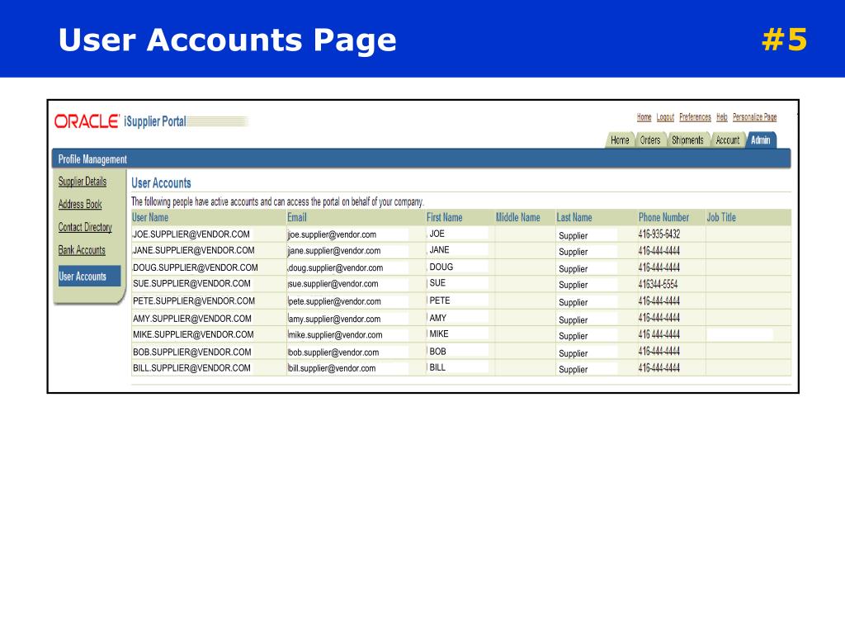Click the Phone Number column header
Screen dimensions: 845x634
(x=664, y=217)
